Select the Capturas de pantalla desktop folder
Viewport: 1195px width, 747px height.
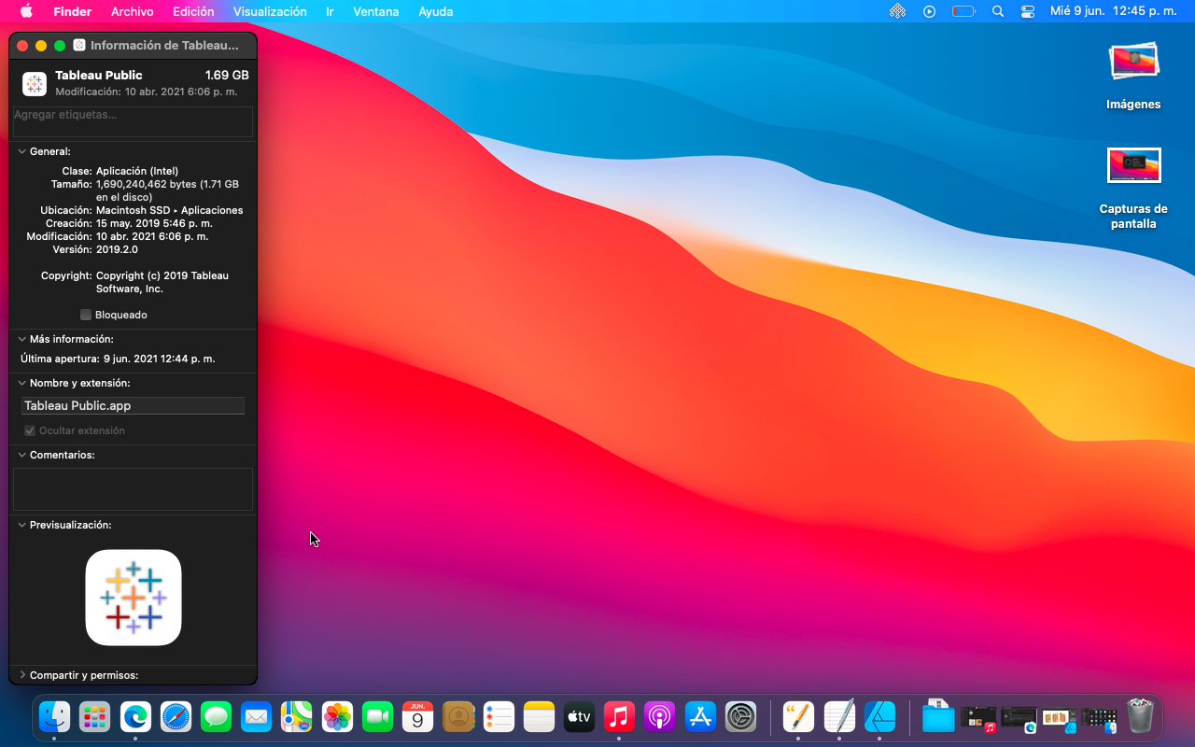1133,166
